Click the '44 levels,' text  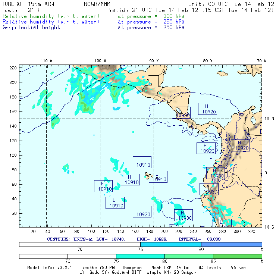[211, 268]
